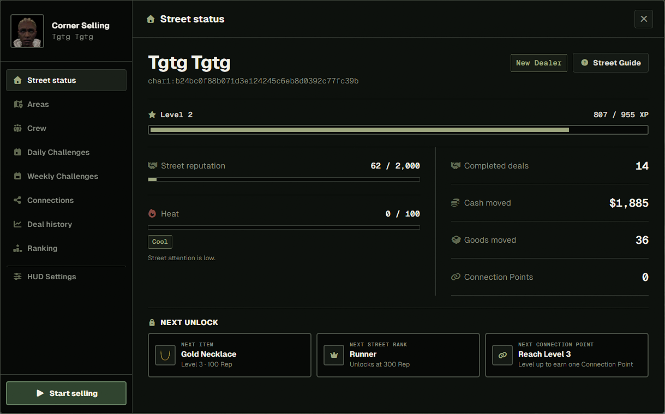The width and height of the screenshot is (665, 414).
Task: Click the box icon beside Goods moved
Action: click(x=456, y=239)
